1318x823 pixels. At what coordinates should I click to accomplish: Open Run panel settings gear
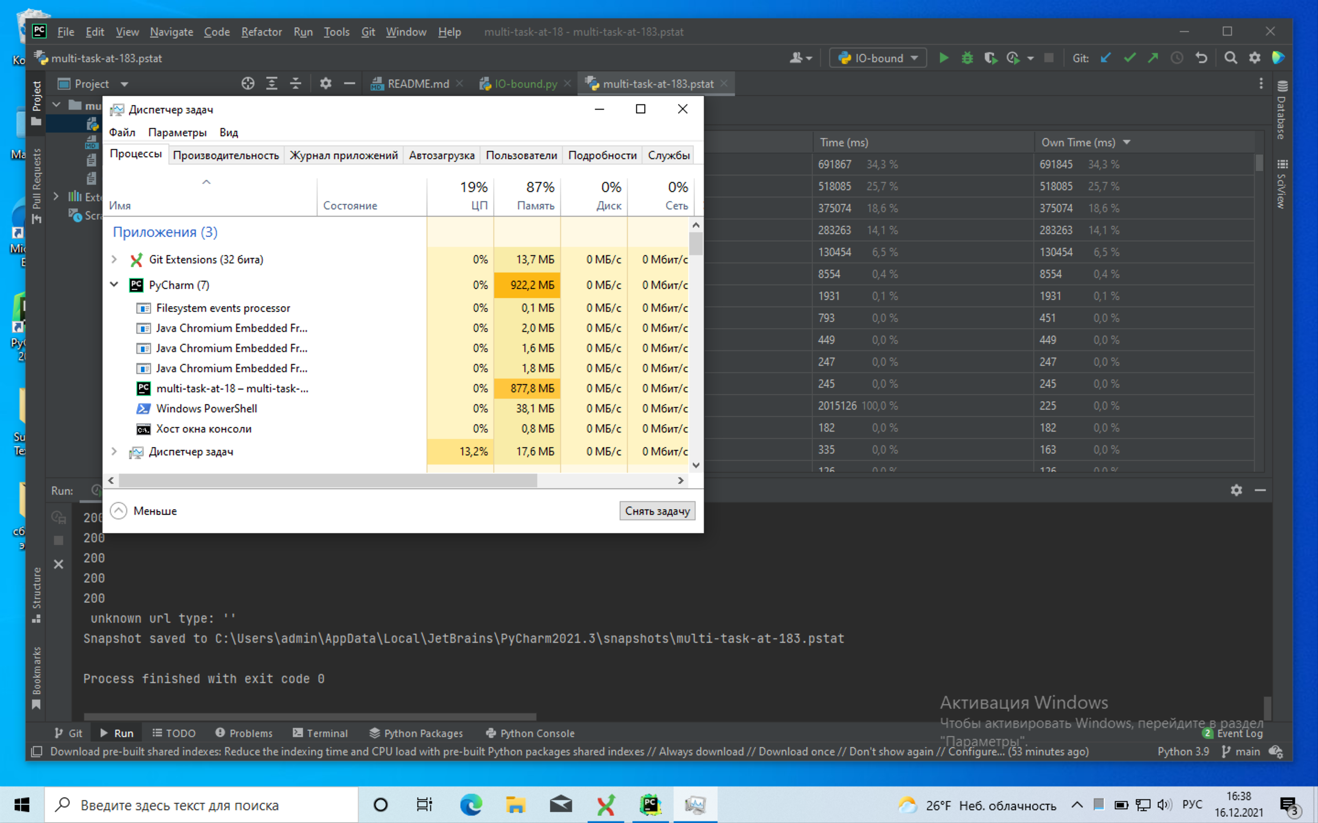point(1236,490)
